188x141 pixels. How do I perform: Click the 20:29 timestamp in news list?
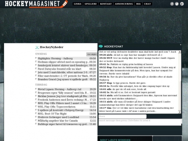[x=93, y=89]
